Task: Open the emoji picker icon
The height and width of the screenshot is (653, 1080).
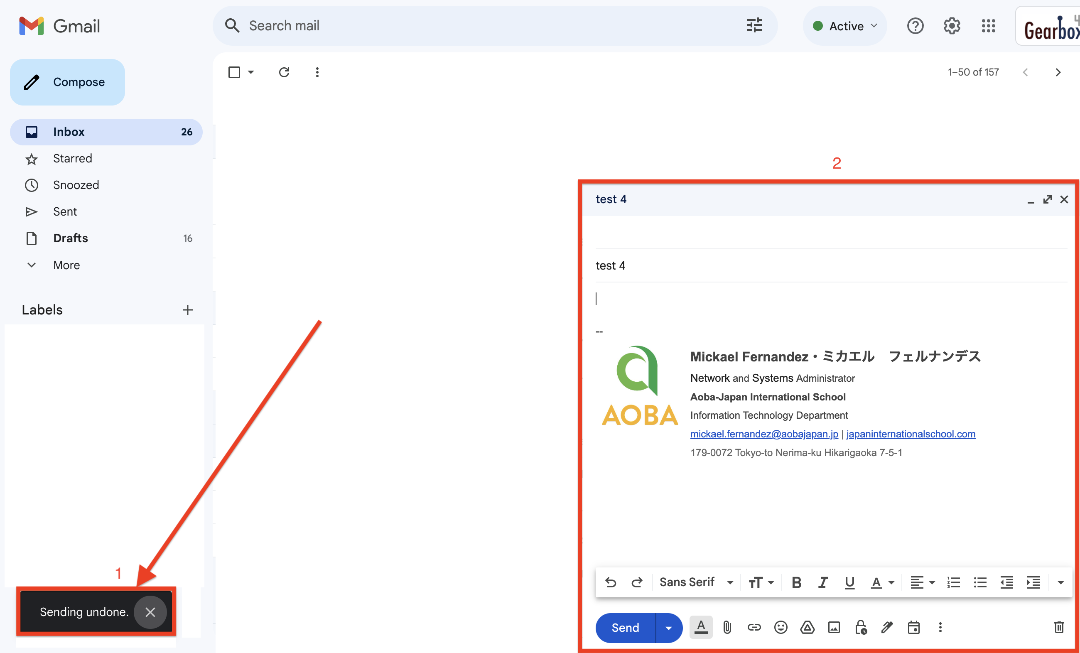Action: pyautogui.click(x=781, y=628)
